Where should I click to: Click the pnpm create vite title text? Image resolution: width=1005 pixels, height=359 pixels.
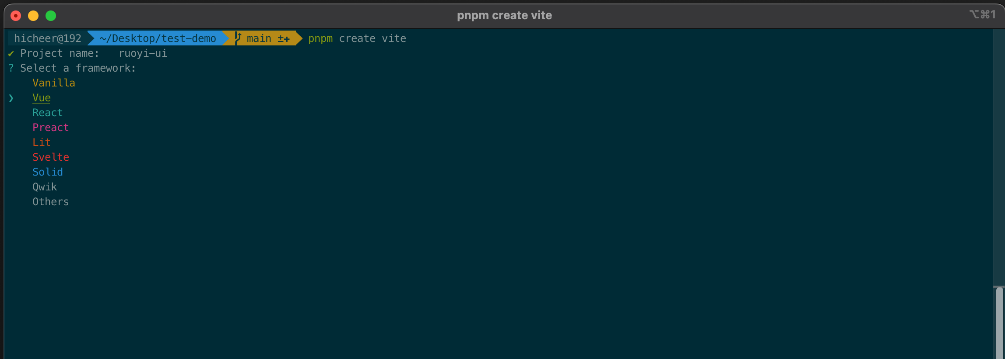504,15
